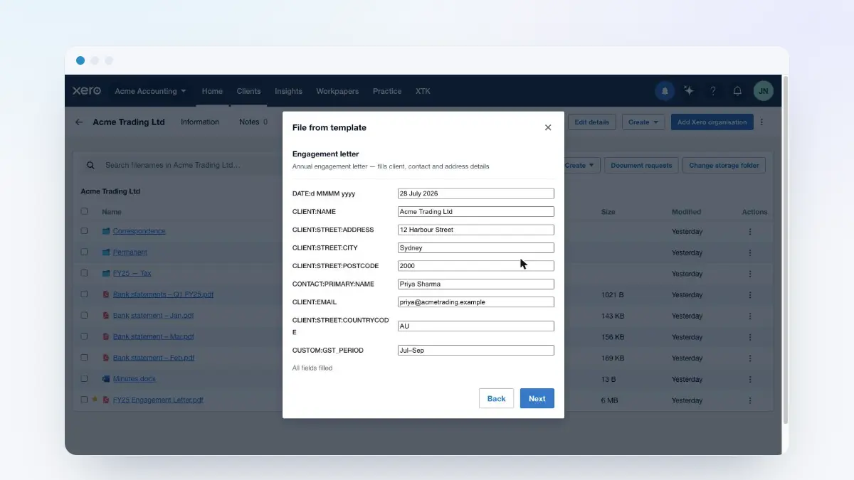854x480 pixels.
Task: Click the back arrow beside Acme Trading Ltd
Action: (79, 122)
